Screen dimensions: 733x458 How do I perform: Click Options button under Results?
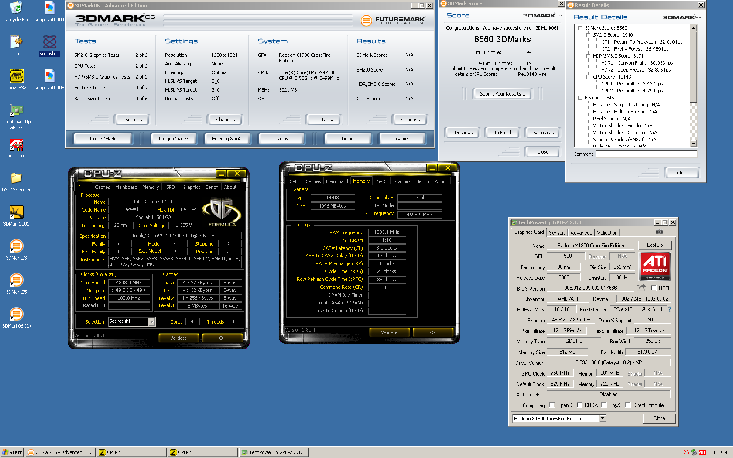(x=411, y=120)
